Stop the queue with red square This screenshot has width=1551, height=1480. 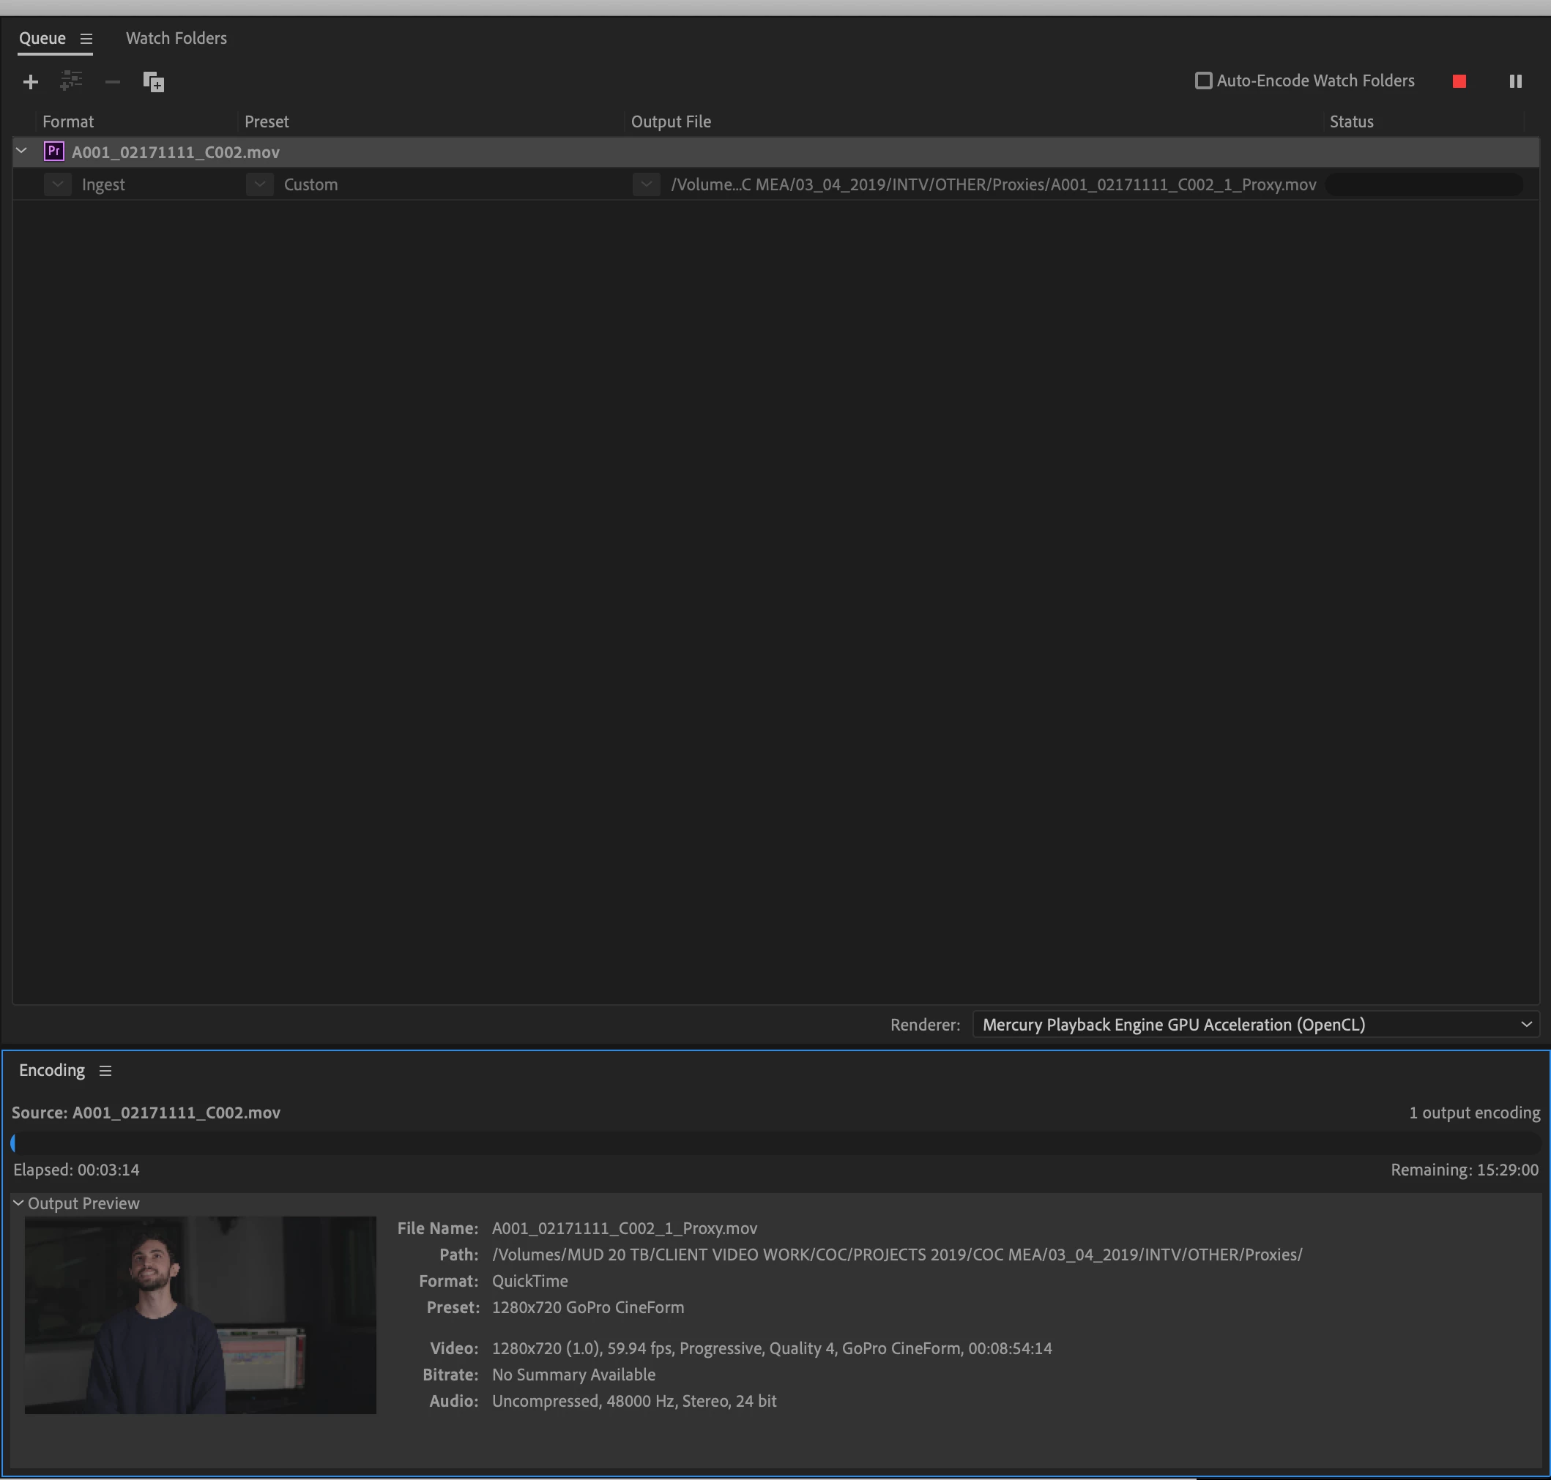pos(1459,81)
